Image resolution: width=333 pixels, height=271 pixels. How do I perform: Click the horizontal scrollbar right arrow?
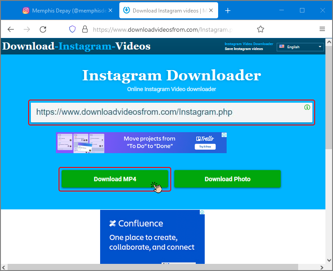322,267
